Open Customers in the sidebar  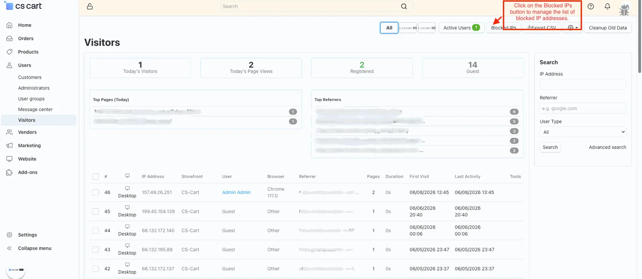(30, 77)
